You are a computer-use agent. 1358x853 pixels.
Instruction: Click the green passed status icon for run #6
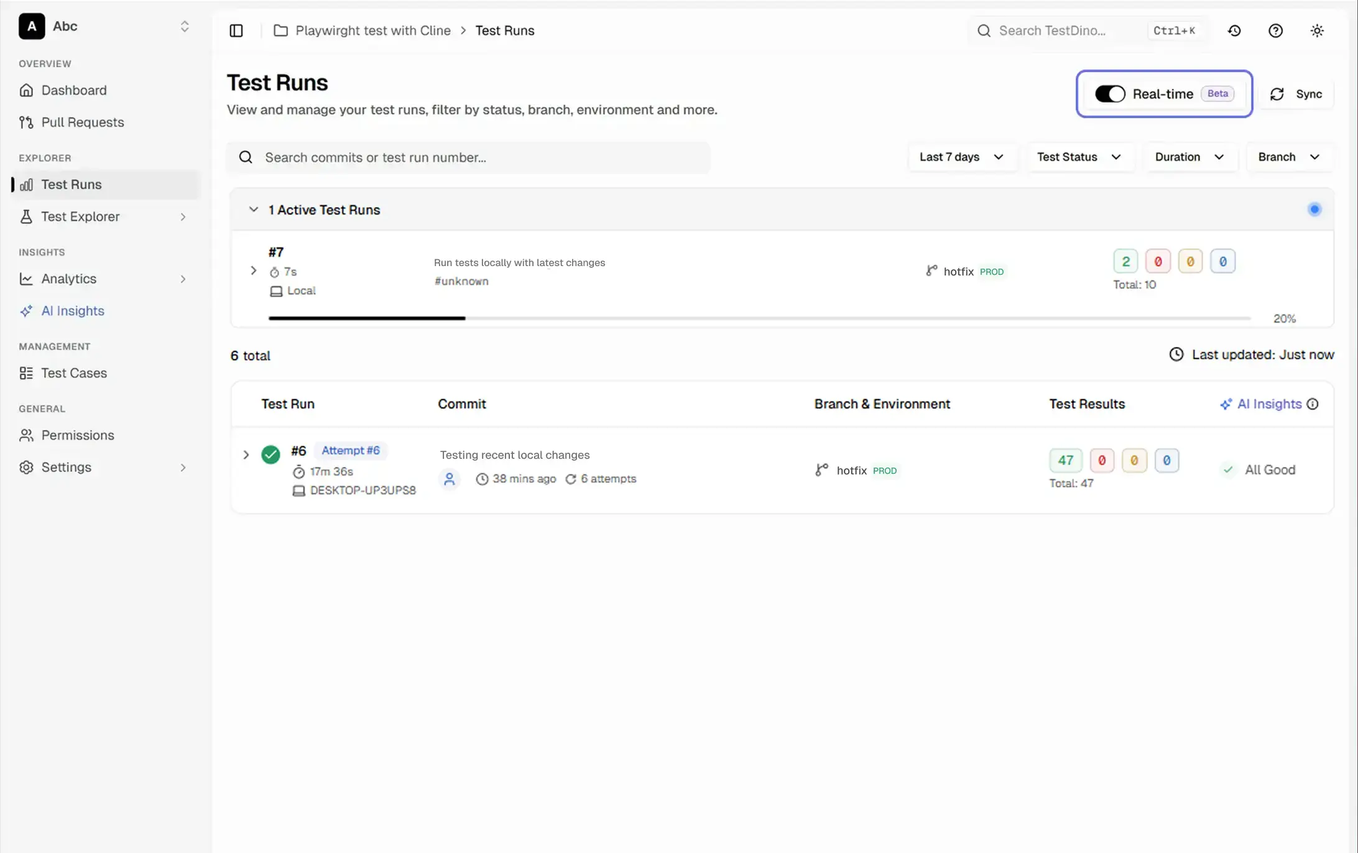(x=270, y=454)
